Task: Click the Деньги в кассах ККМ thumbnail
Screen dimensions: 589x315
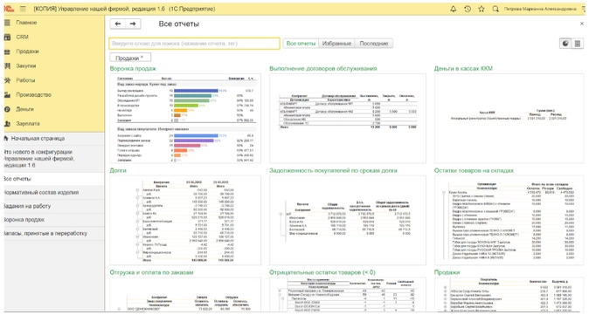Action: coord(509,118)
